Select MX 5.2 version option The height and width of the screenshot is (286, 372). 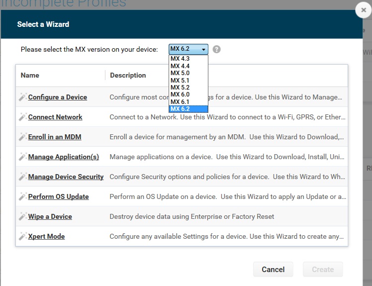pyautogui.click(x=180, y=87)
